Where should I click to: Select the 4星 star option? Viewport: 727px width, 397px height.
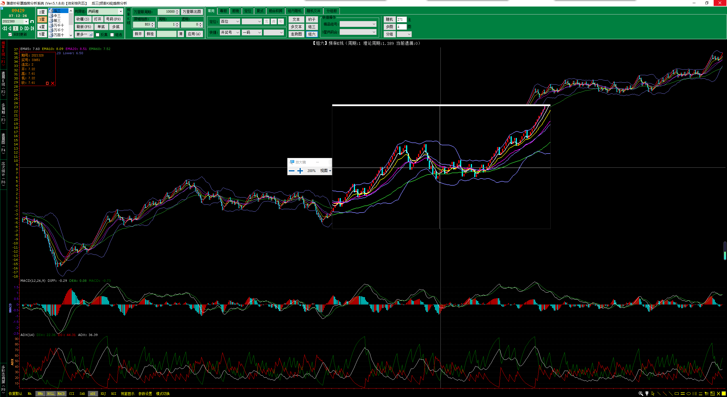pyautogui.click(x=42, y=27)
